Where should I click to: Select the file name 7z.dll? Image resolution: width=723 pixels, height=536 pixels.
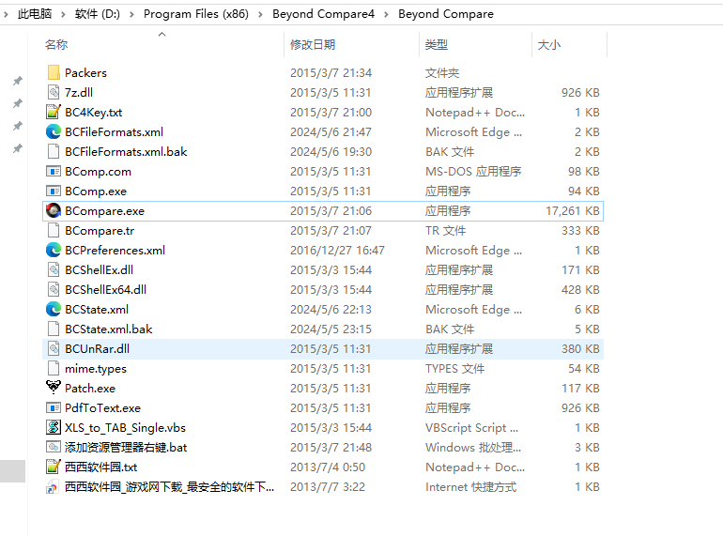tap(79, 93)
